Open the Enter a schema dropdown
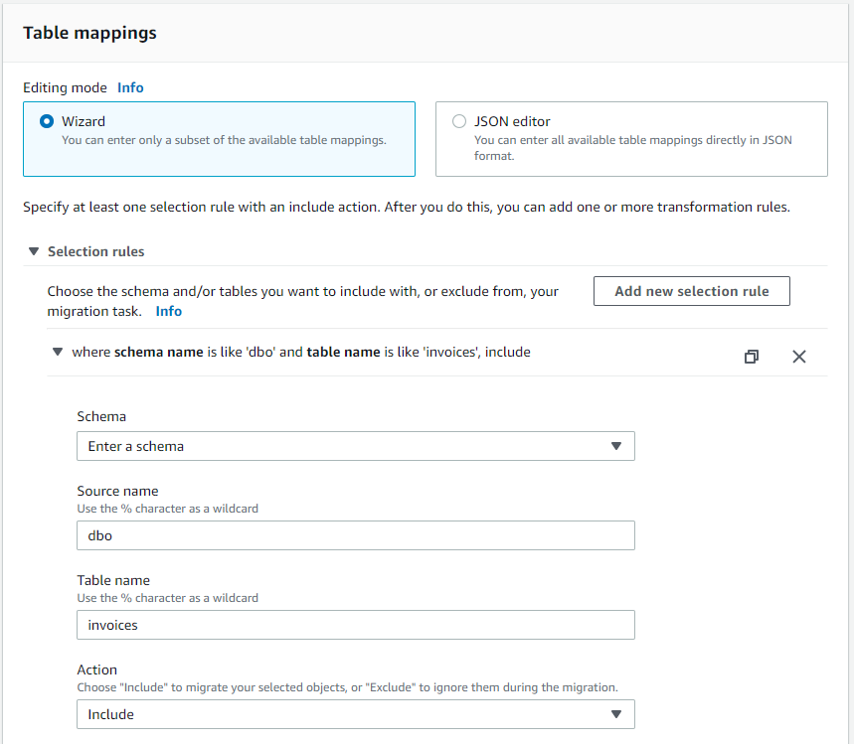Image resolution: width=854 pixels, height=744 pixels. click(355, 446)
